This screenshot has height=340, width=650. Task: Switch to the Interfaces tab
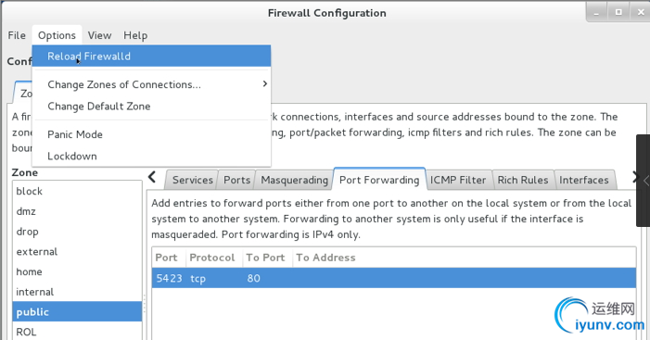(583, 180)
